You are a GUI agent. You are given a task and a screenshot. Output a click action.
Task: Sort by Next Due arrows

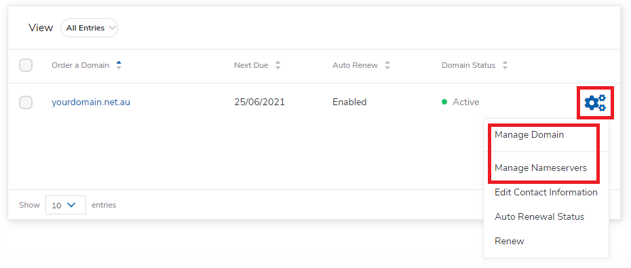[278, 65]
